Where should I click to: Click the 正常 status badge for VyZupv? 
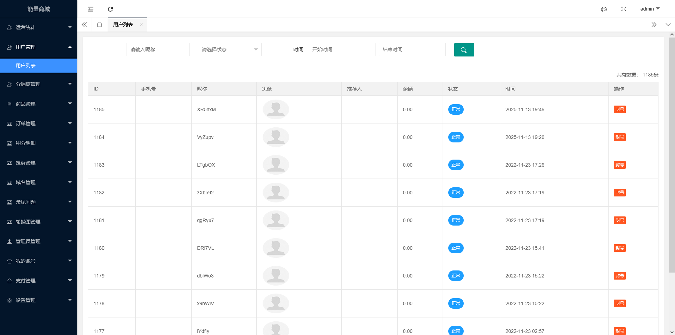coord(456,137)
